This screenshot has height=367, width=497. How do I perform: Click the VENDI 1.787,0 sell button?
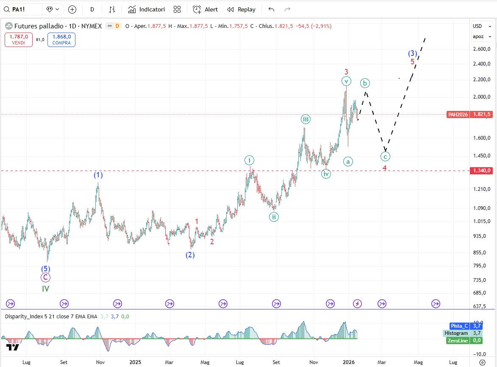point(18,40)
